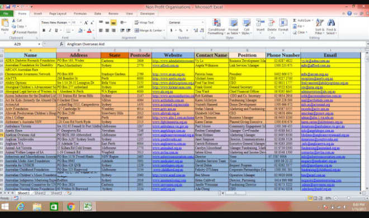Screen dimensions: 369x218
Task: Click the Copy icon
Action: coord(14,26)
